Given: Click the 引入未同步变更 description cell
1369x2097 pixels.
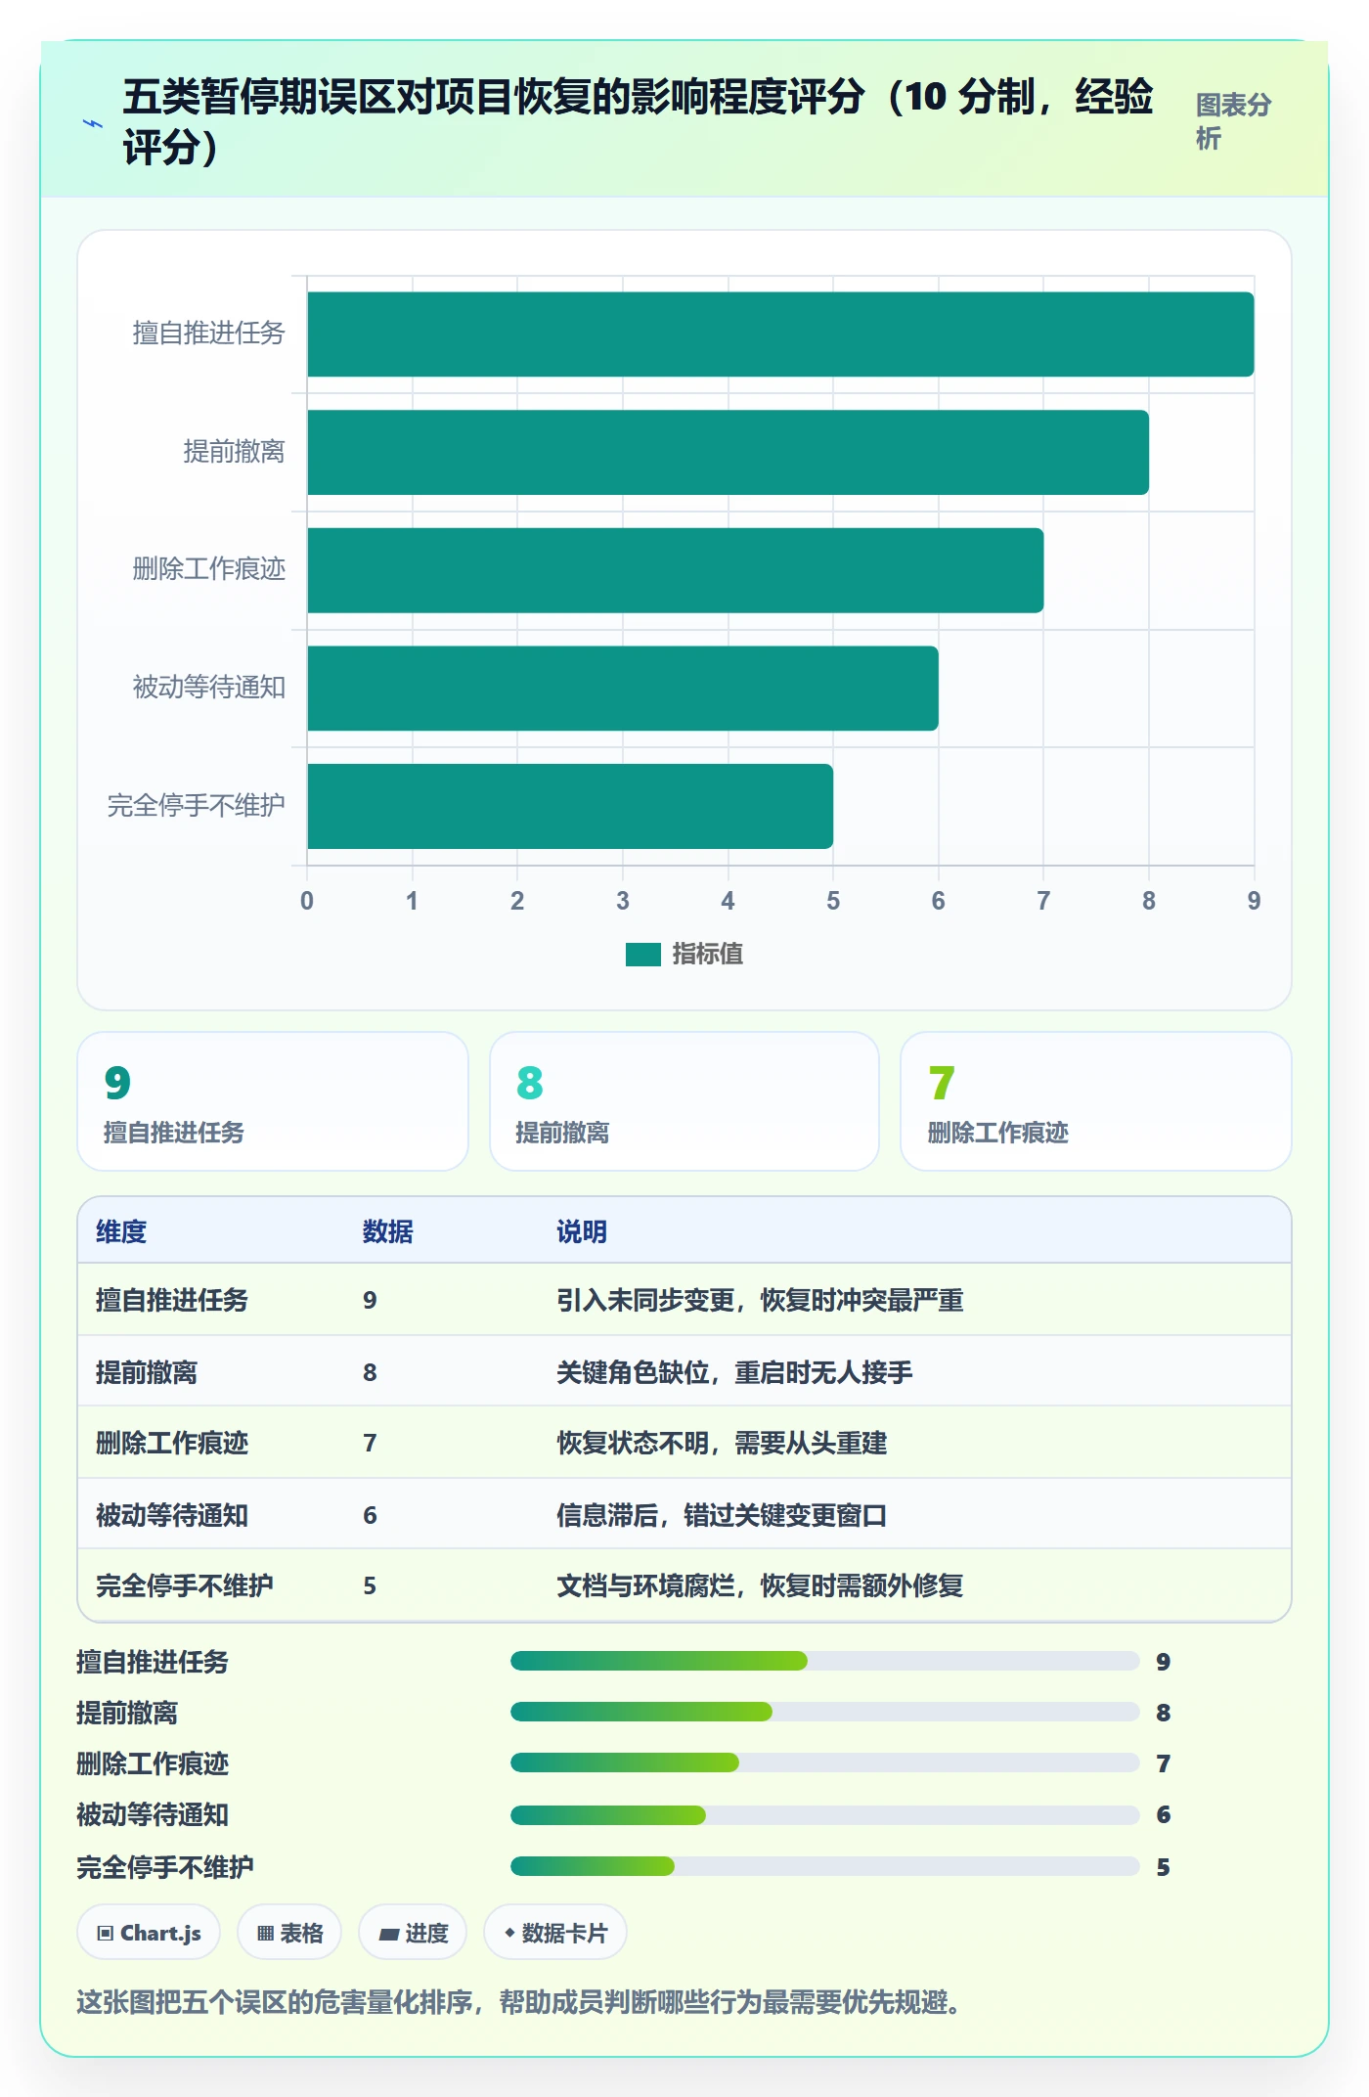Looking at the screenshot, I should 760,1300.
